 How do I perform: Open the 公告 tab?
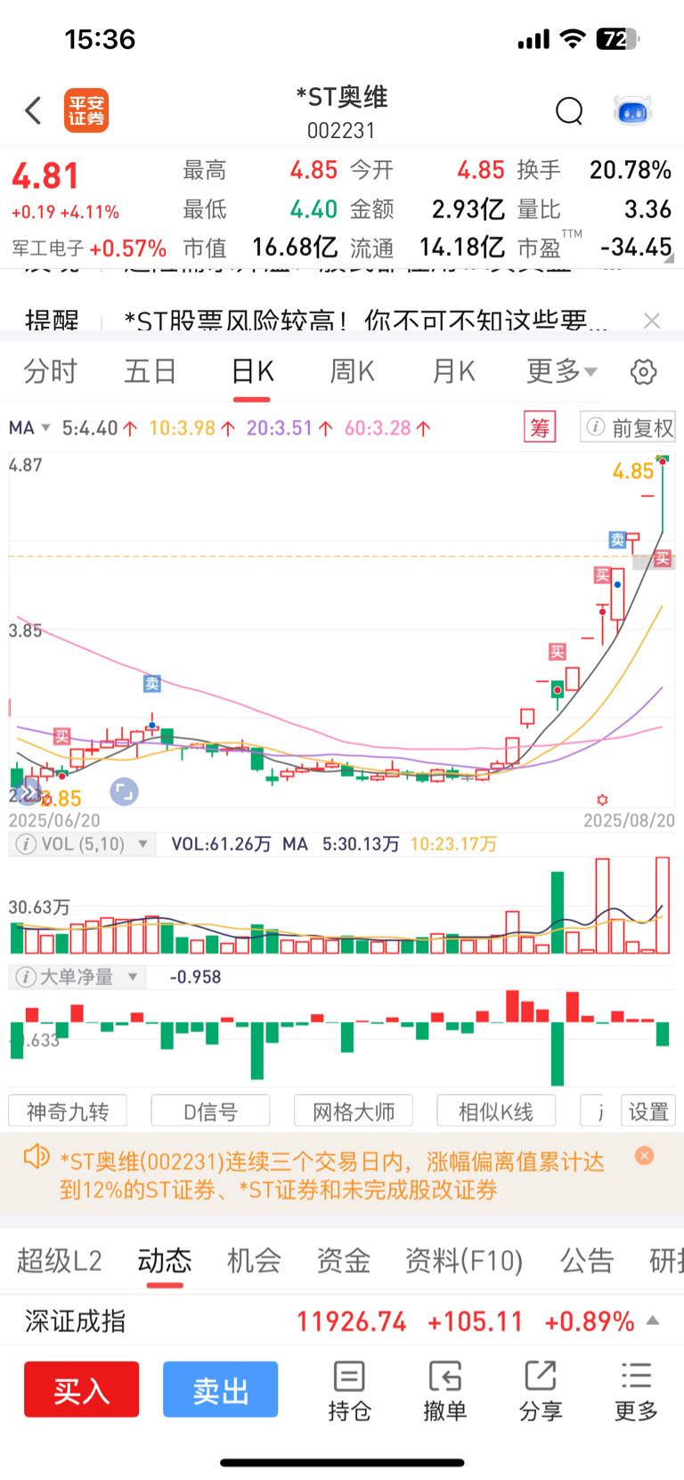(x=587, y=1260)
